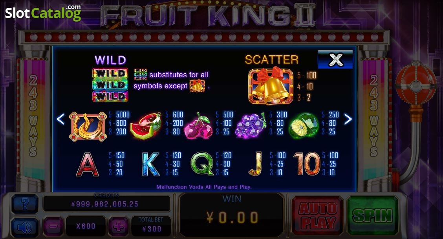The image size is (443, 239).
Task: Click the green SPIN button
Action: 373,215
